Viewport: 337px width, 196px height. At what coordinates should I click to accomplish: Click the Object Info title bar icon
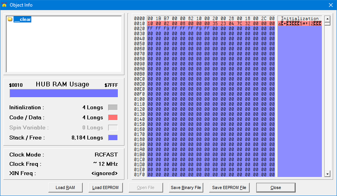point(4,5)
